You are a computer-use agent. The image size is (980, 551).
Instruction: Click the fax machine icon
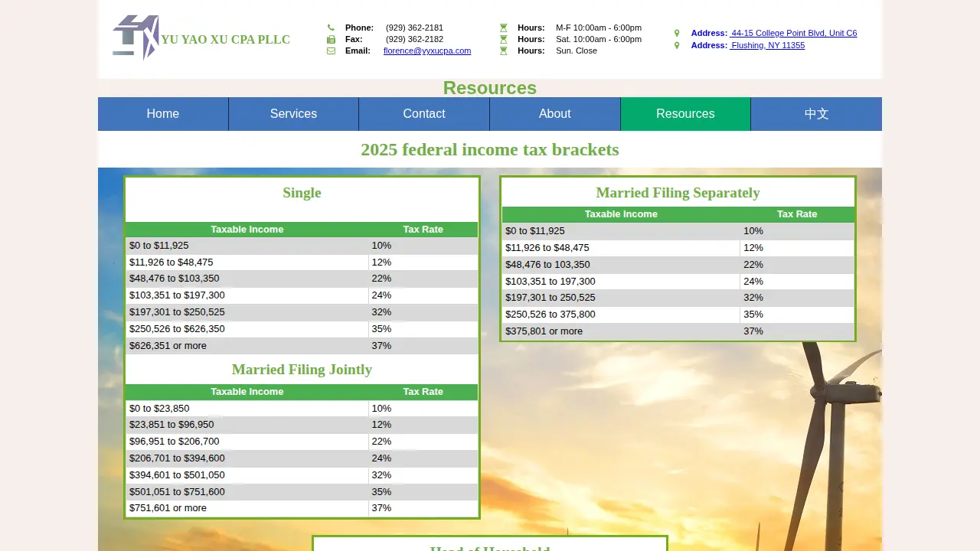click(x=331, y=39)
